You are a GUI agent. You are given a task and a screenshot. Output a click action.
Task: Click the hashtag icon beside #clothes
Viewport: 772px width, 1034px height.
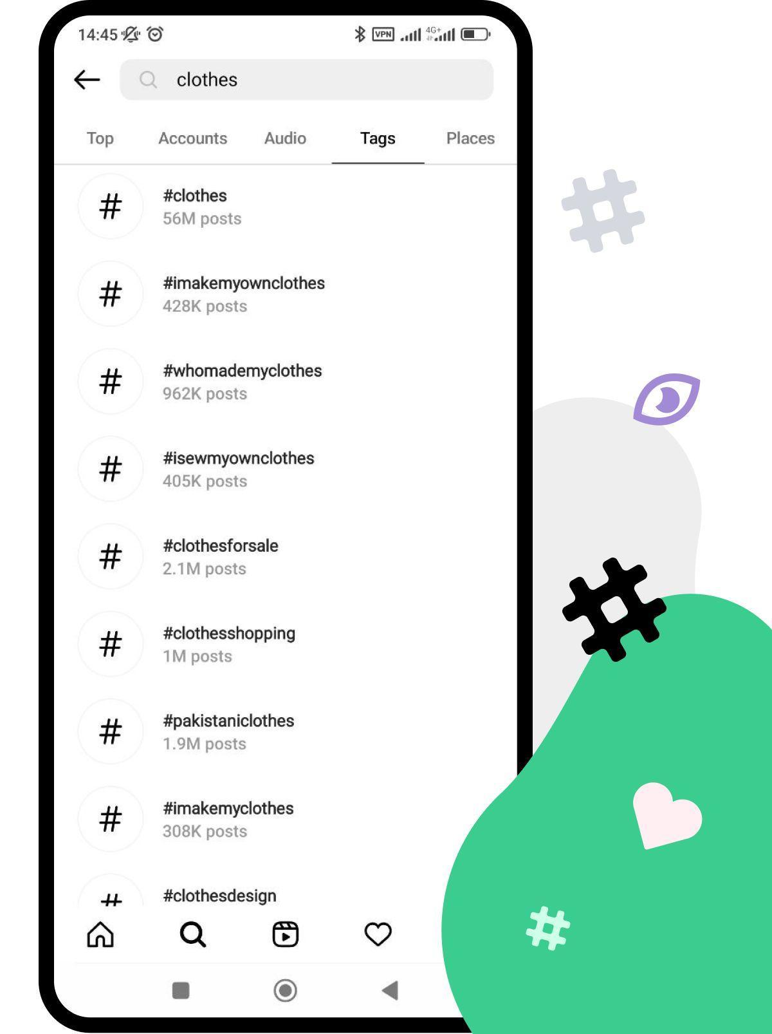point(110,206)
